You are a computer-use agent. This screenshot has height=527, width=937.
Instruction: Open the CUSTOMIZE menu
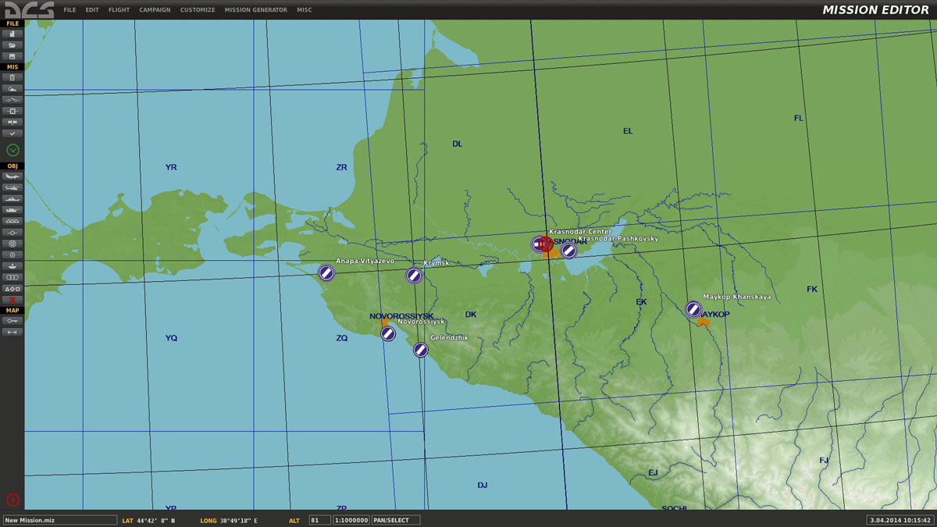198,10
